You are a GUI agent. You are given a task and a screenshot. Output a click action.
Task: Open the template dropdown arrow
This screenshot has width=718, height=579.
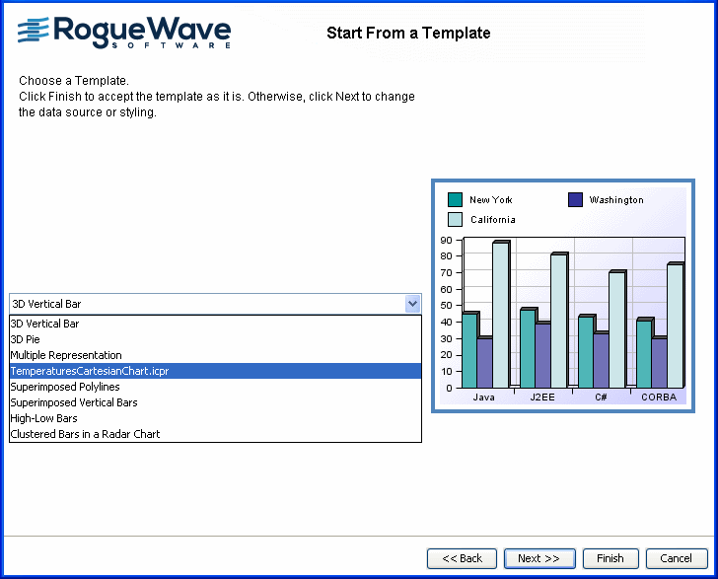[412, 304]
